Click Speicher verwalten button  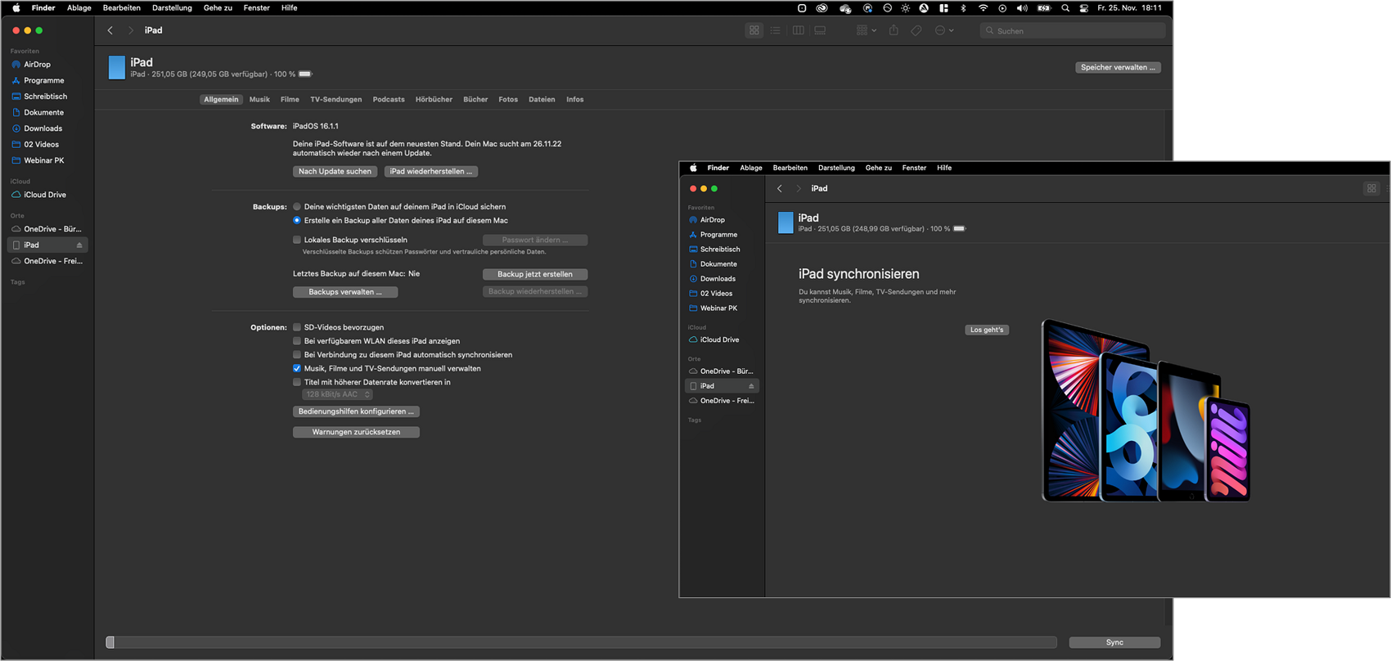(1118, 68)
